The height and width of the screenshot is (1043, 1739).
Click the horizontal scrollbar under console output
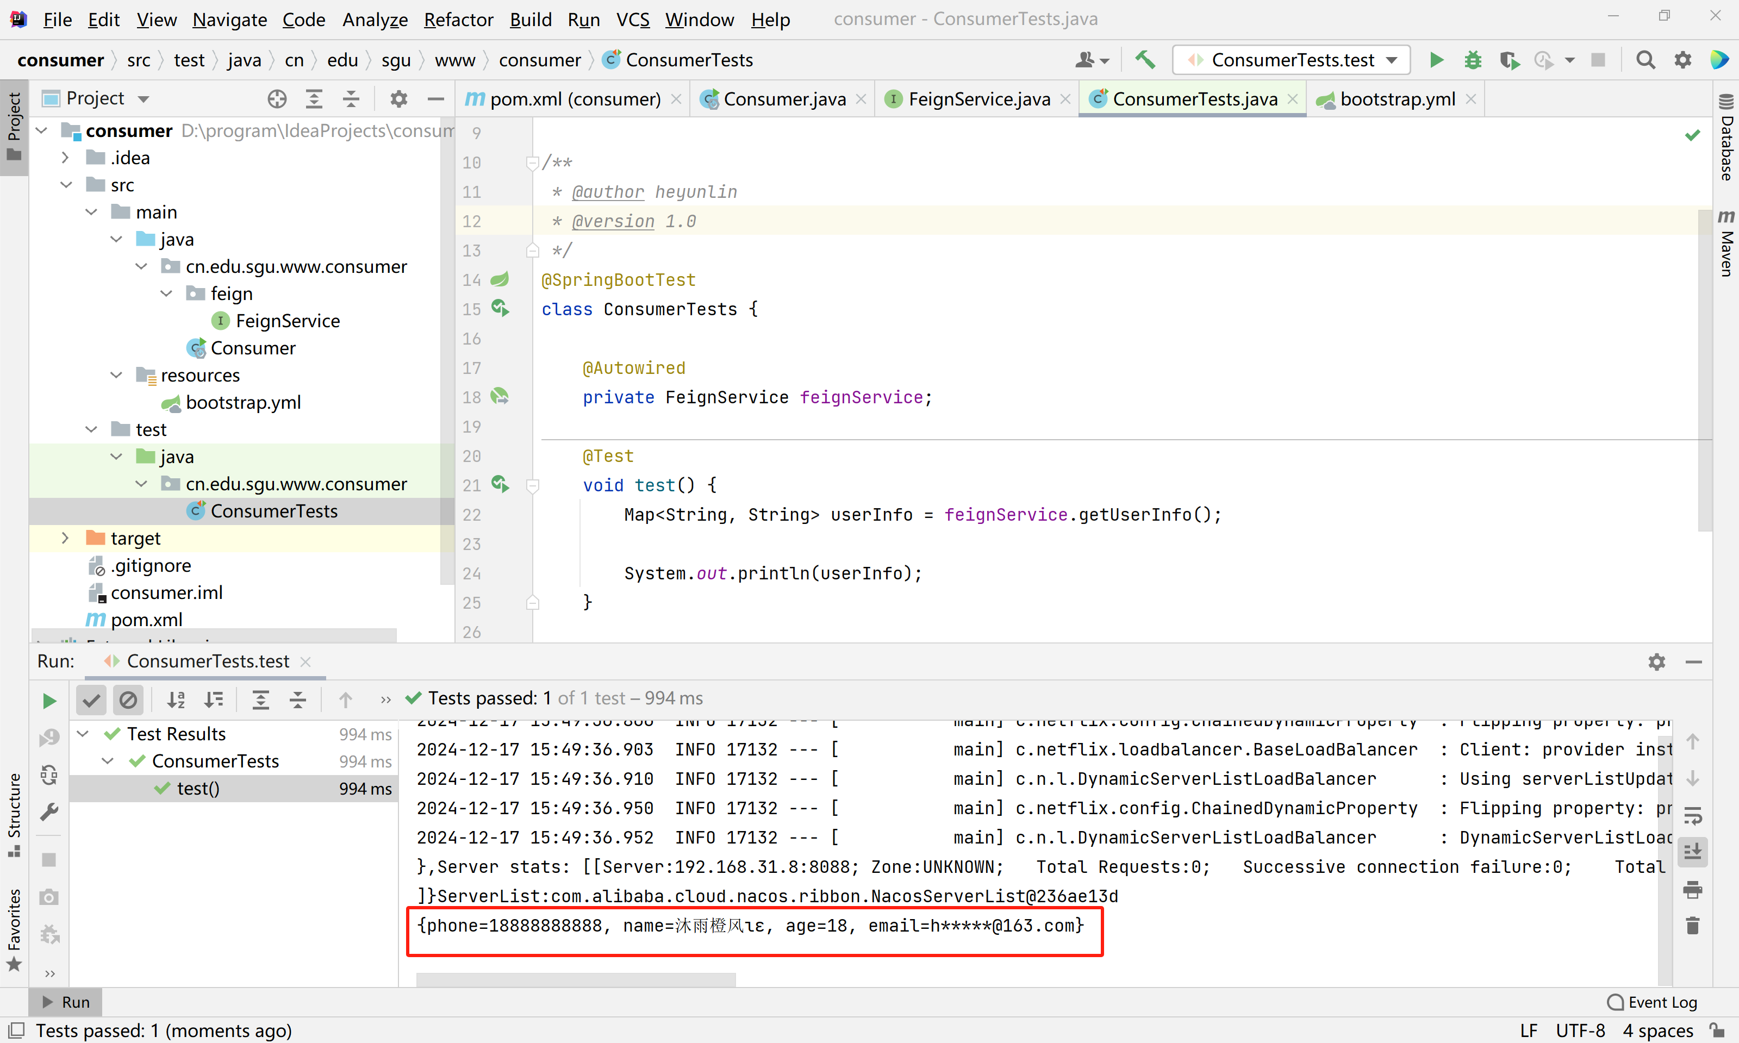[575, 979]
